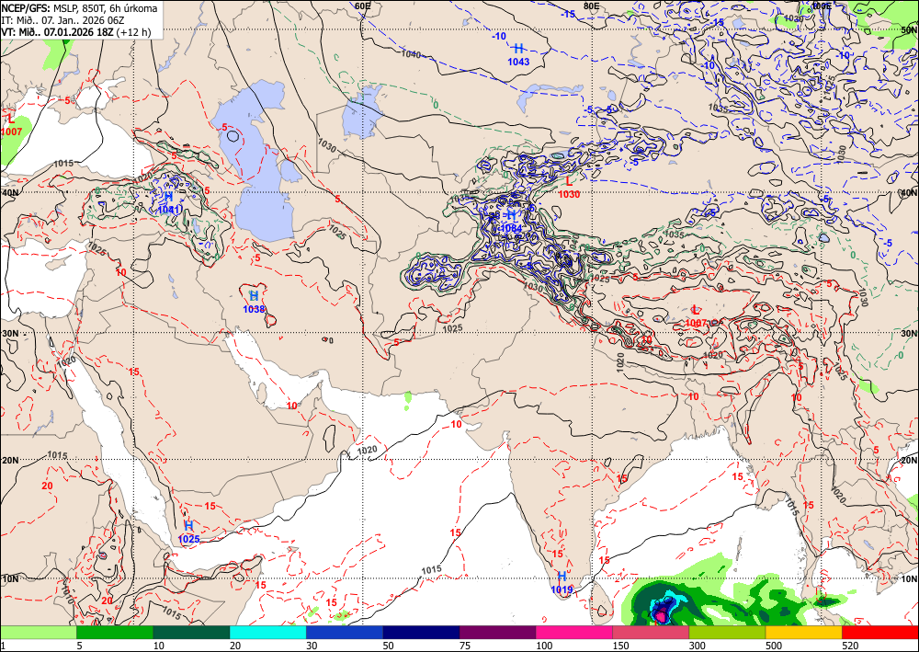The image size is (919, 652).
Task: Click the H marker labeled 1084
Action: click(x=511, y=215)
